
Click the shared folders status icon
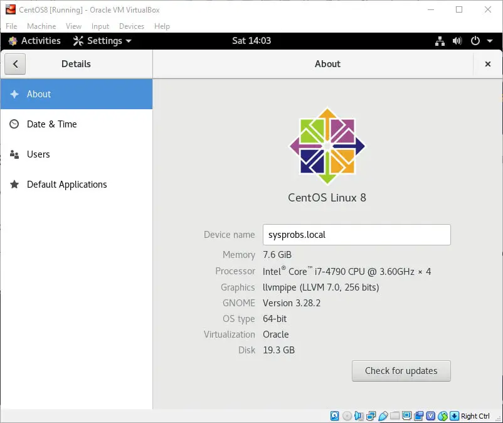[395, 416]
